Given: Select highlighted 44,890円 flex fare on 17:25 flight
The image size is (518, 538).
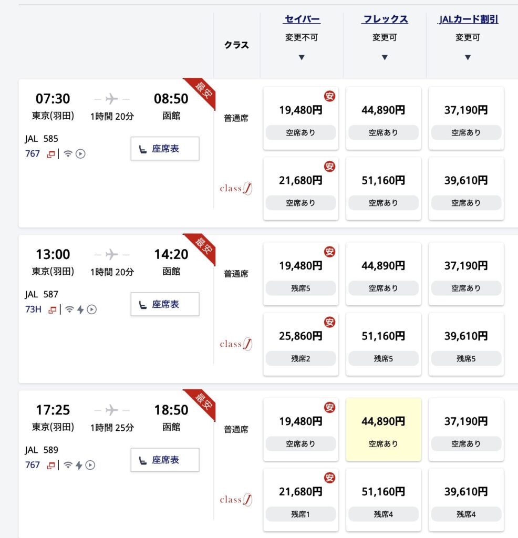Looking at the screenshot, I should (384, 429).
